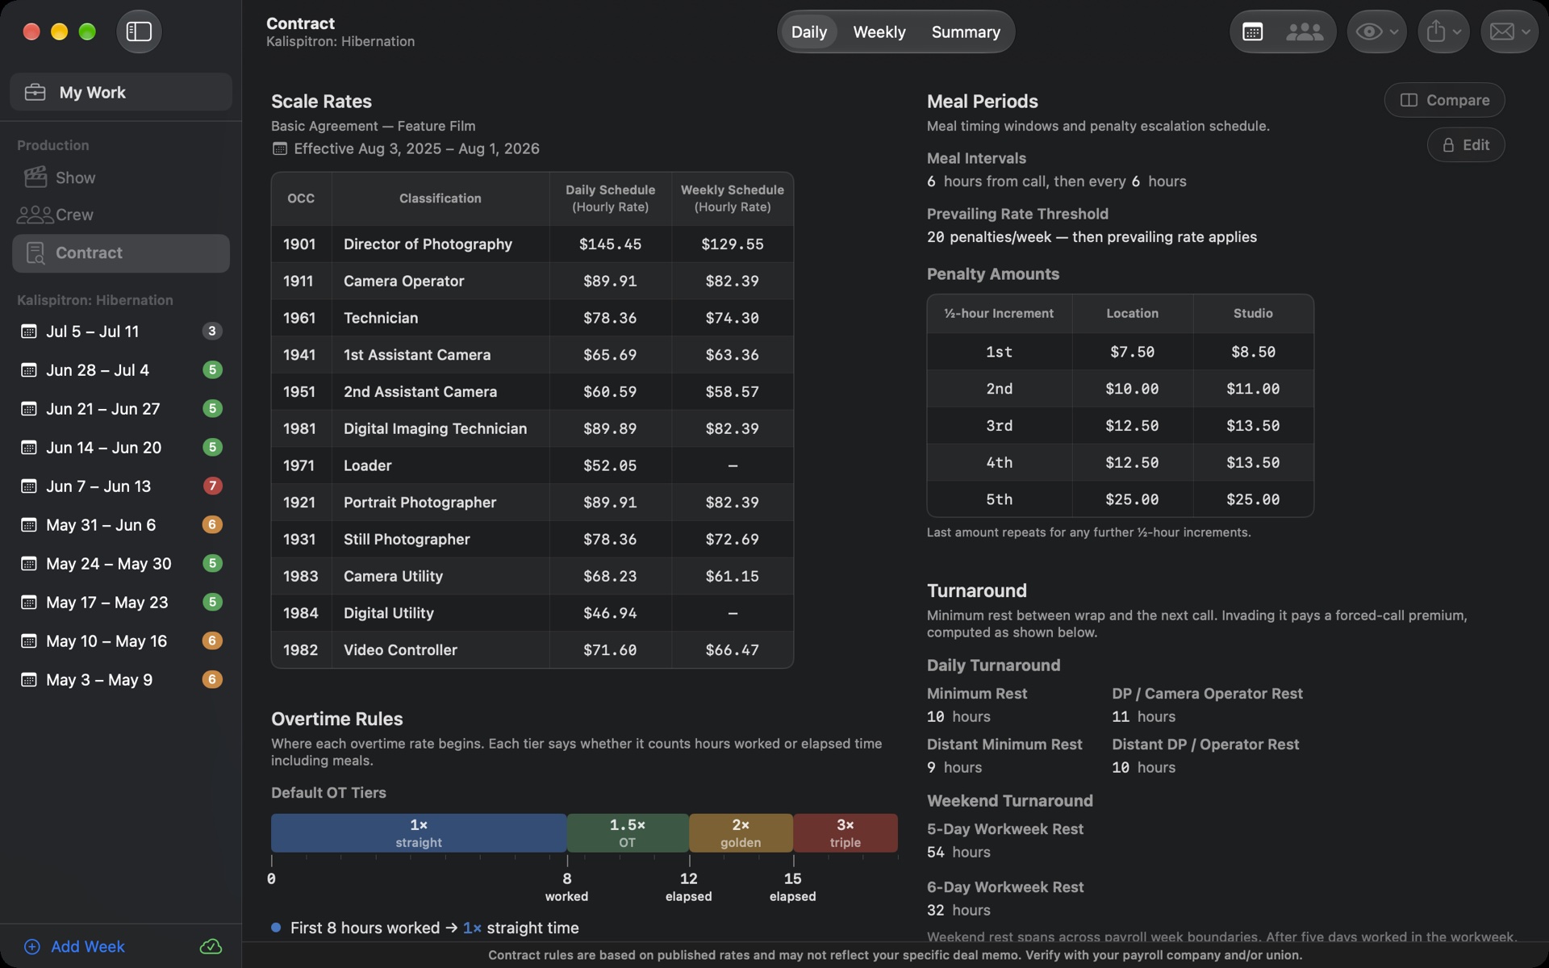
Task: Click the 2× golden tier bar
Action: click(x=741, y=832)
